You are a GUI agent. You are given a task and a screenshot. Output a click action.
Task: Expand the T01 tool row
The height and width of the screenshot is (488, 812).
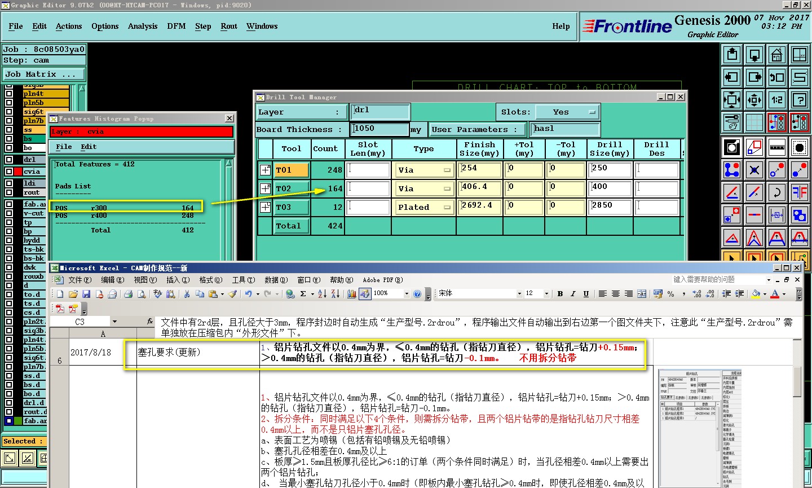click(266, 170)
